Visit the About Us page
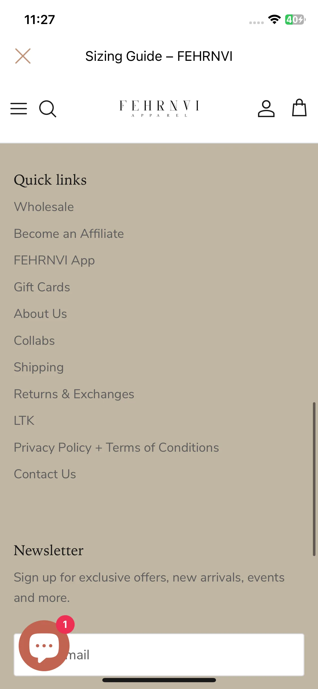The width and height of the screenshot is (318, 689). coord(40,314)
